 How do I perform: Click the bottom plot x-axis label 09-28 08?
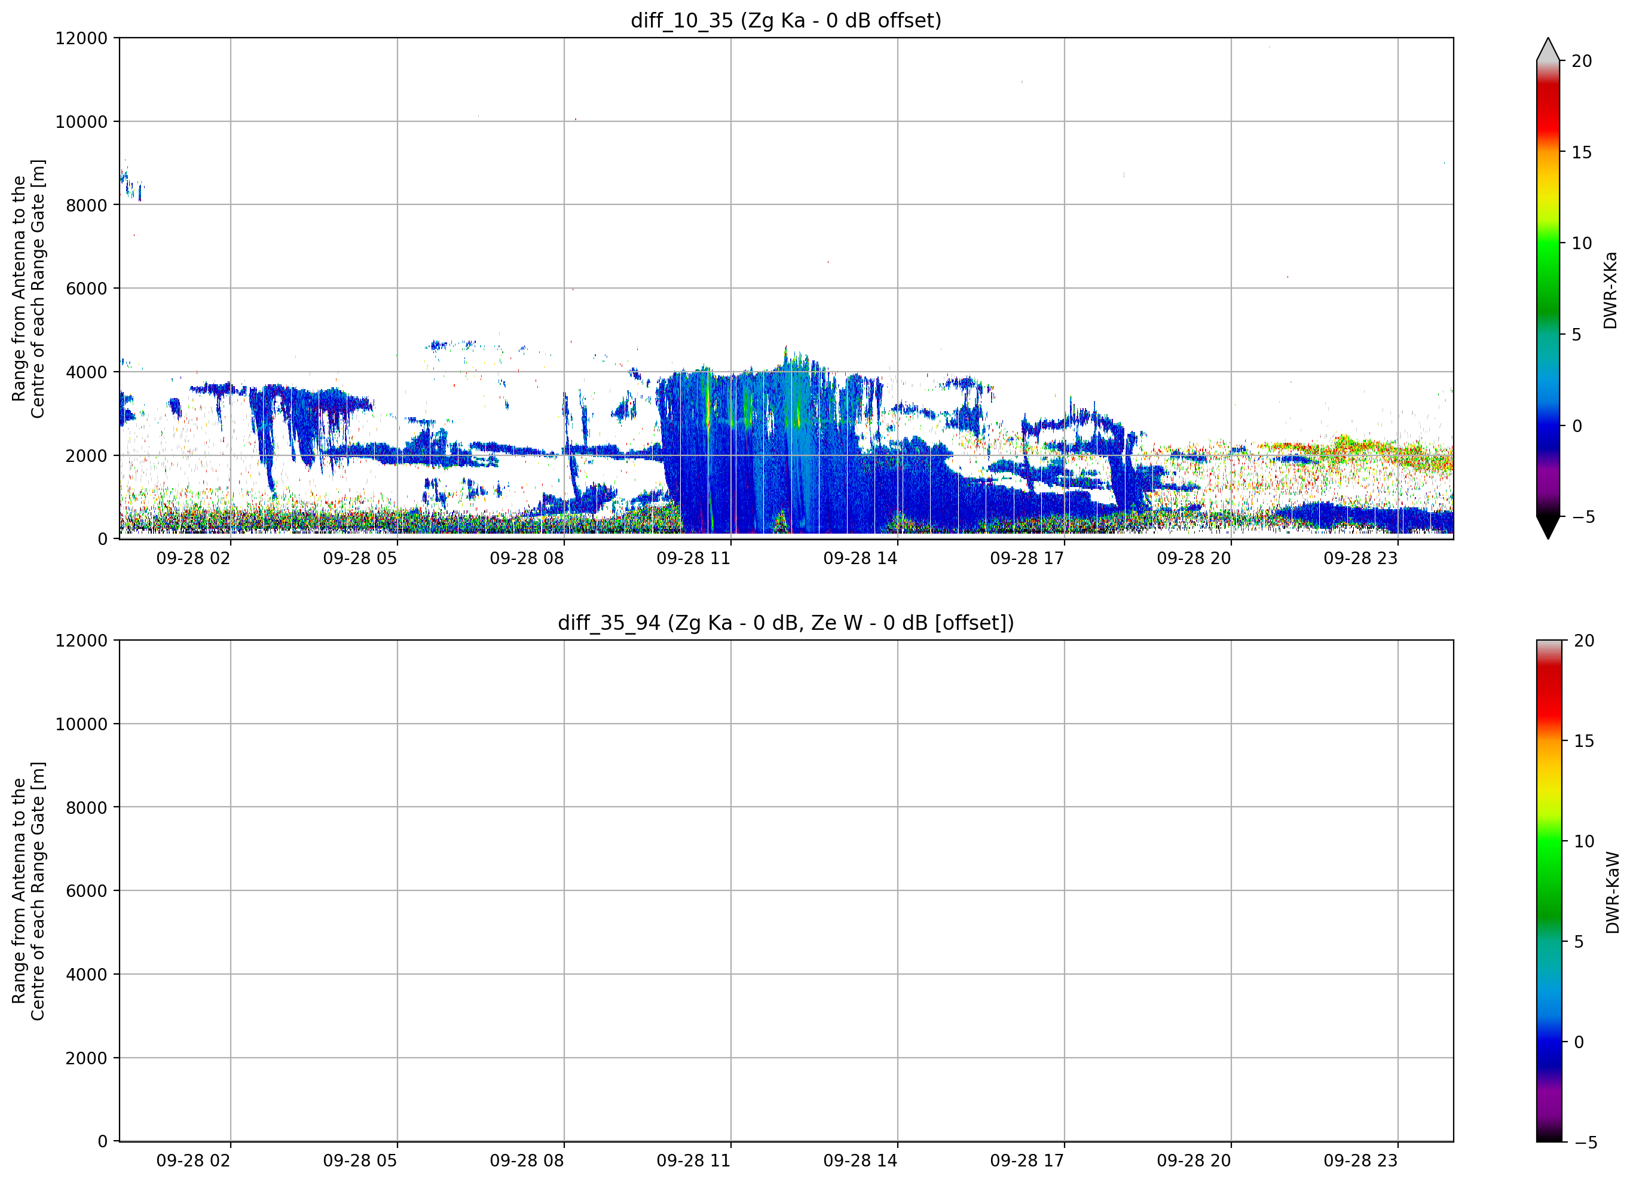[527, 1160]
